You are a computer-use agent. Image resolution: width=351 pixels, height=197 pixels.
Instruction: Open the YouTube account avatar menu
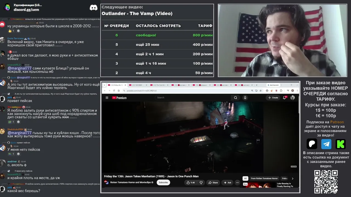point(293,98)
